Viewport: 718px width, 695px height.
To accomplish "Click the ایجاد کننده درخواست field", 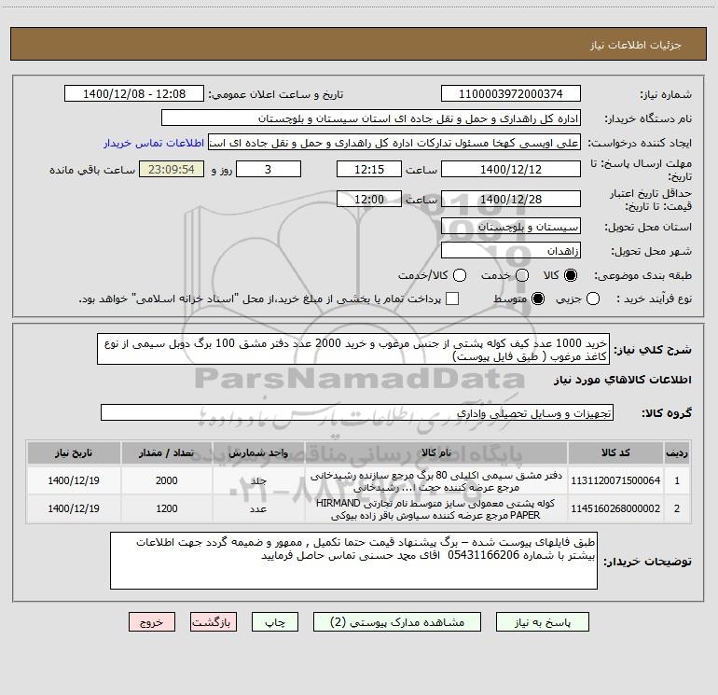I will pos(394,142).
